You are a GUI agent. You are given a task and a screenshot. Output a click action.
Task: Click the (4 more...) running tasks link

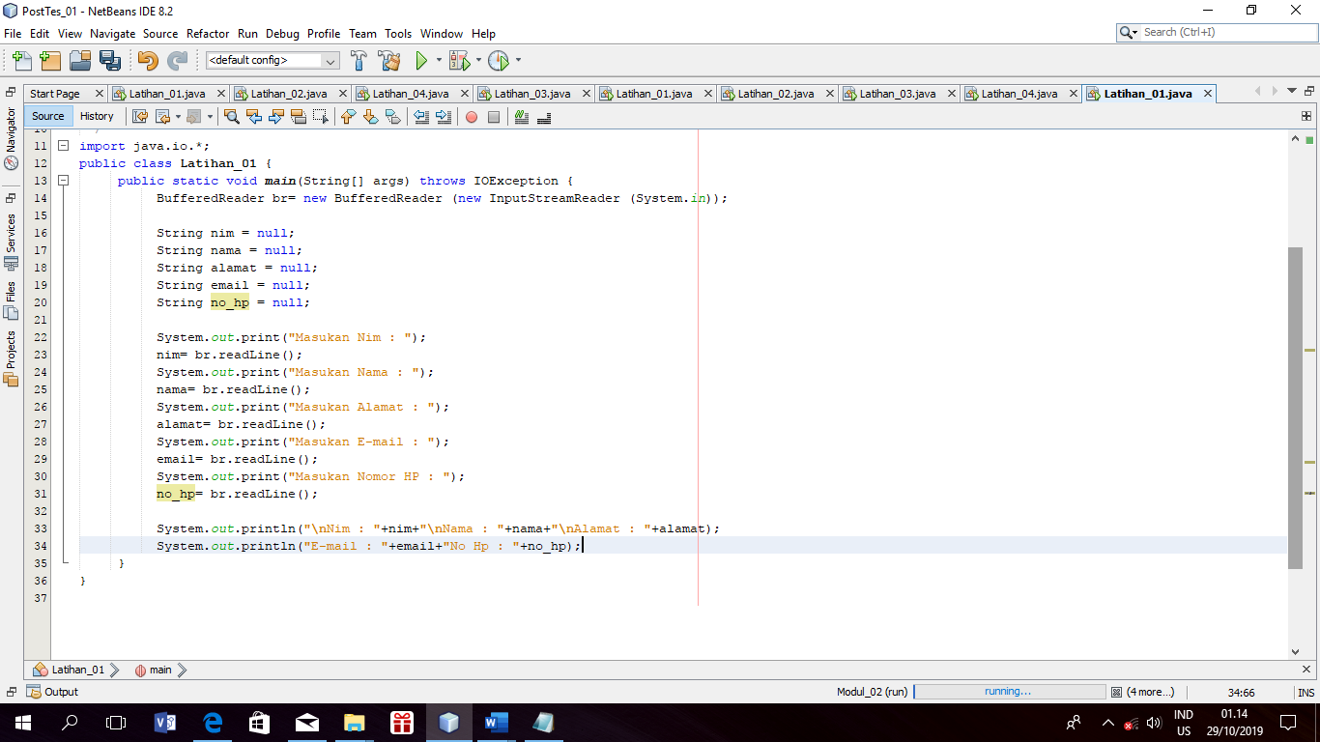click(1150, 692)
